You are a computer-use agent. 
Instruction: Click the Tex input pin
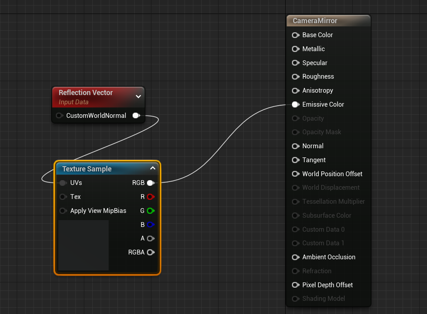[x=63, y=197]
